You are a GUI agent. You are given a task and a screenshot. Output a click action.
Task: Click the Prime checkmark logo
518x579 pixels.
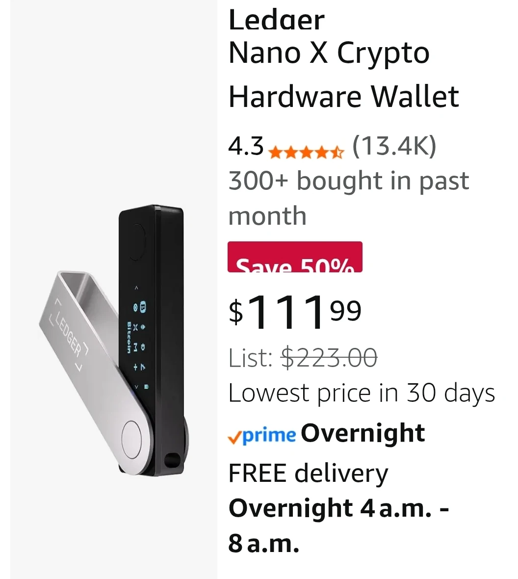click(x=262, y=435)
